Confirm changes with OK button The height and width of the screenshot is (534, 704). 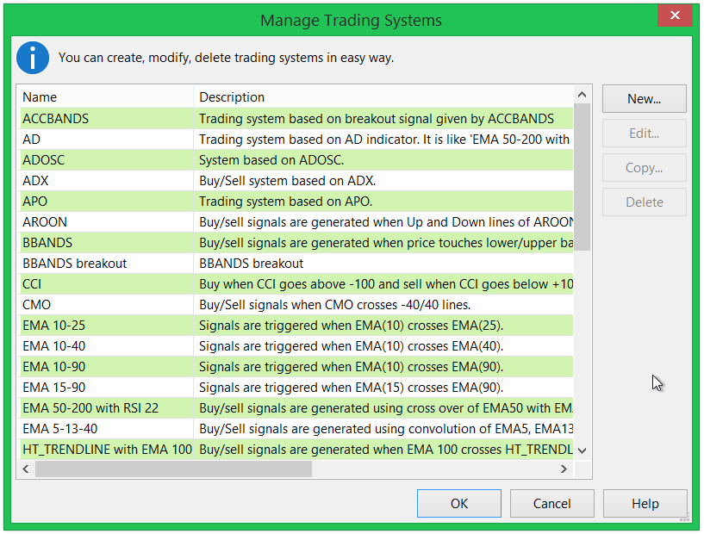click(458, 503)
